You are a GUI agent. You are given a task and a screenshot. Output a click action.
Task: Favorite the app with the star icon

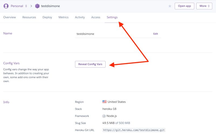pyautogui.click(x=170, y=6)
